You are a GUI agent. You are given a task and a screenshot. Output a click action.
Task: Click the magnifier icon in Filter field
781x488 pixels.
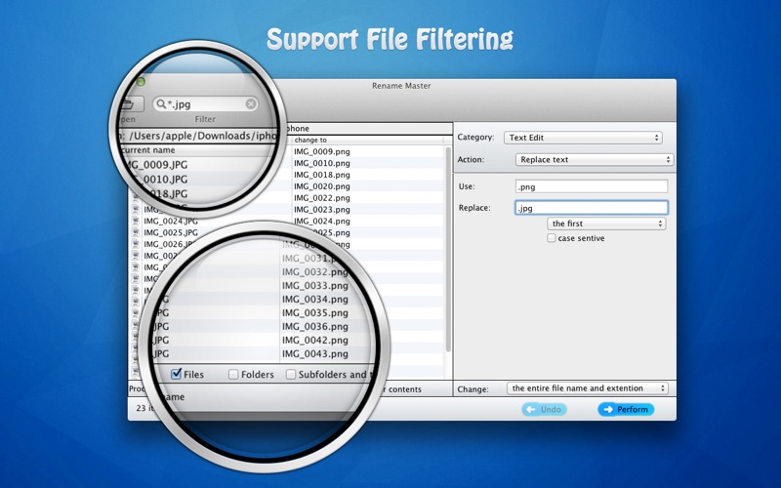[x=160, y=103]
